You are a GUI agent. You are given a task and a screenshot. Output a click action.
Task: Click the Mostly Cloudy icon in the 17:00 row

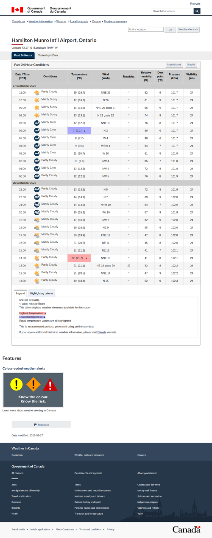(37, 235)
